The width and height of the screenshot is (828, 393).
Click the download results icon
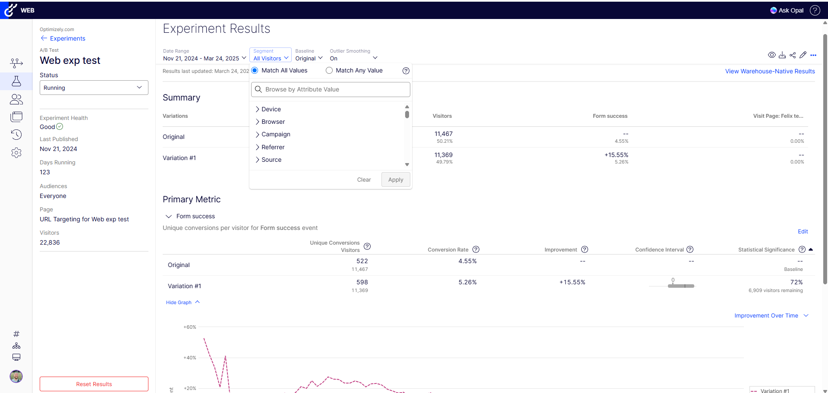pyautogui.click(x=782, y=55)
